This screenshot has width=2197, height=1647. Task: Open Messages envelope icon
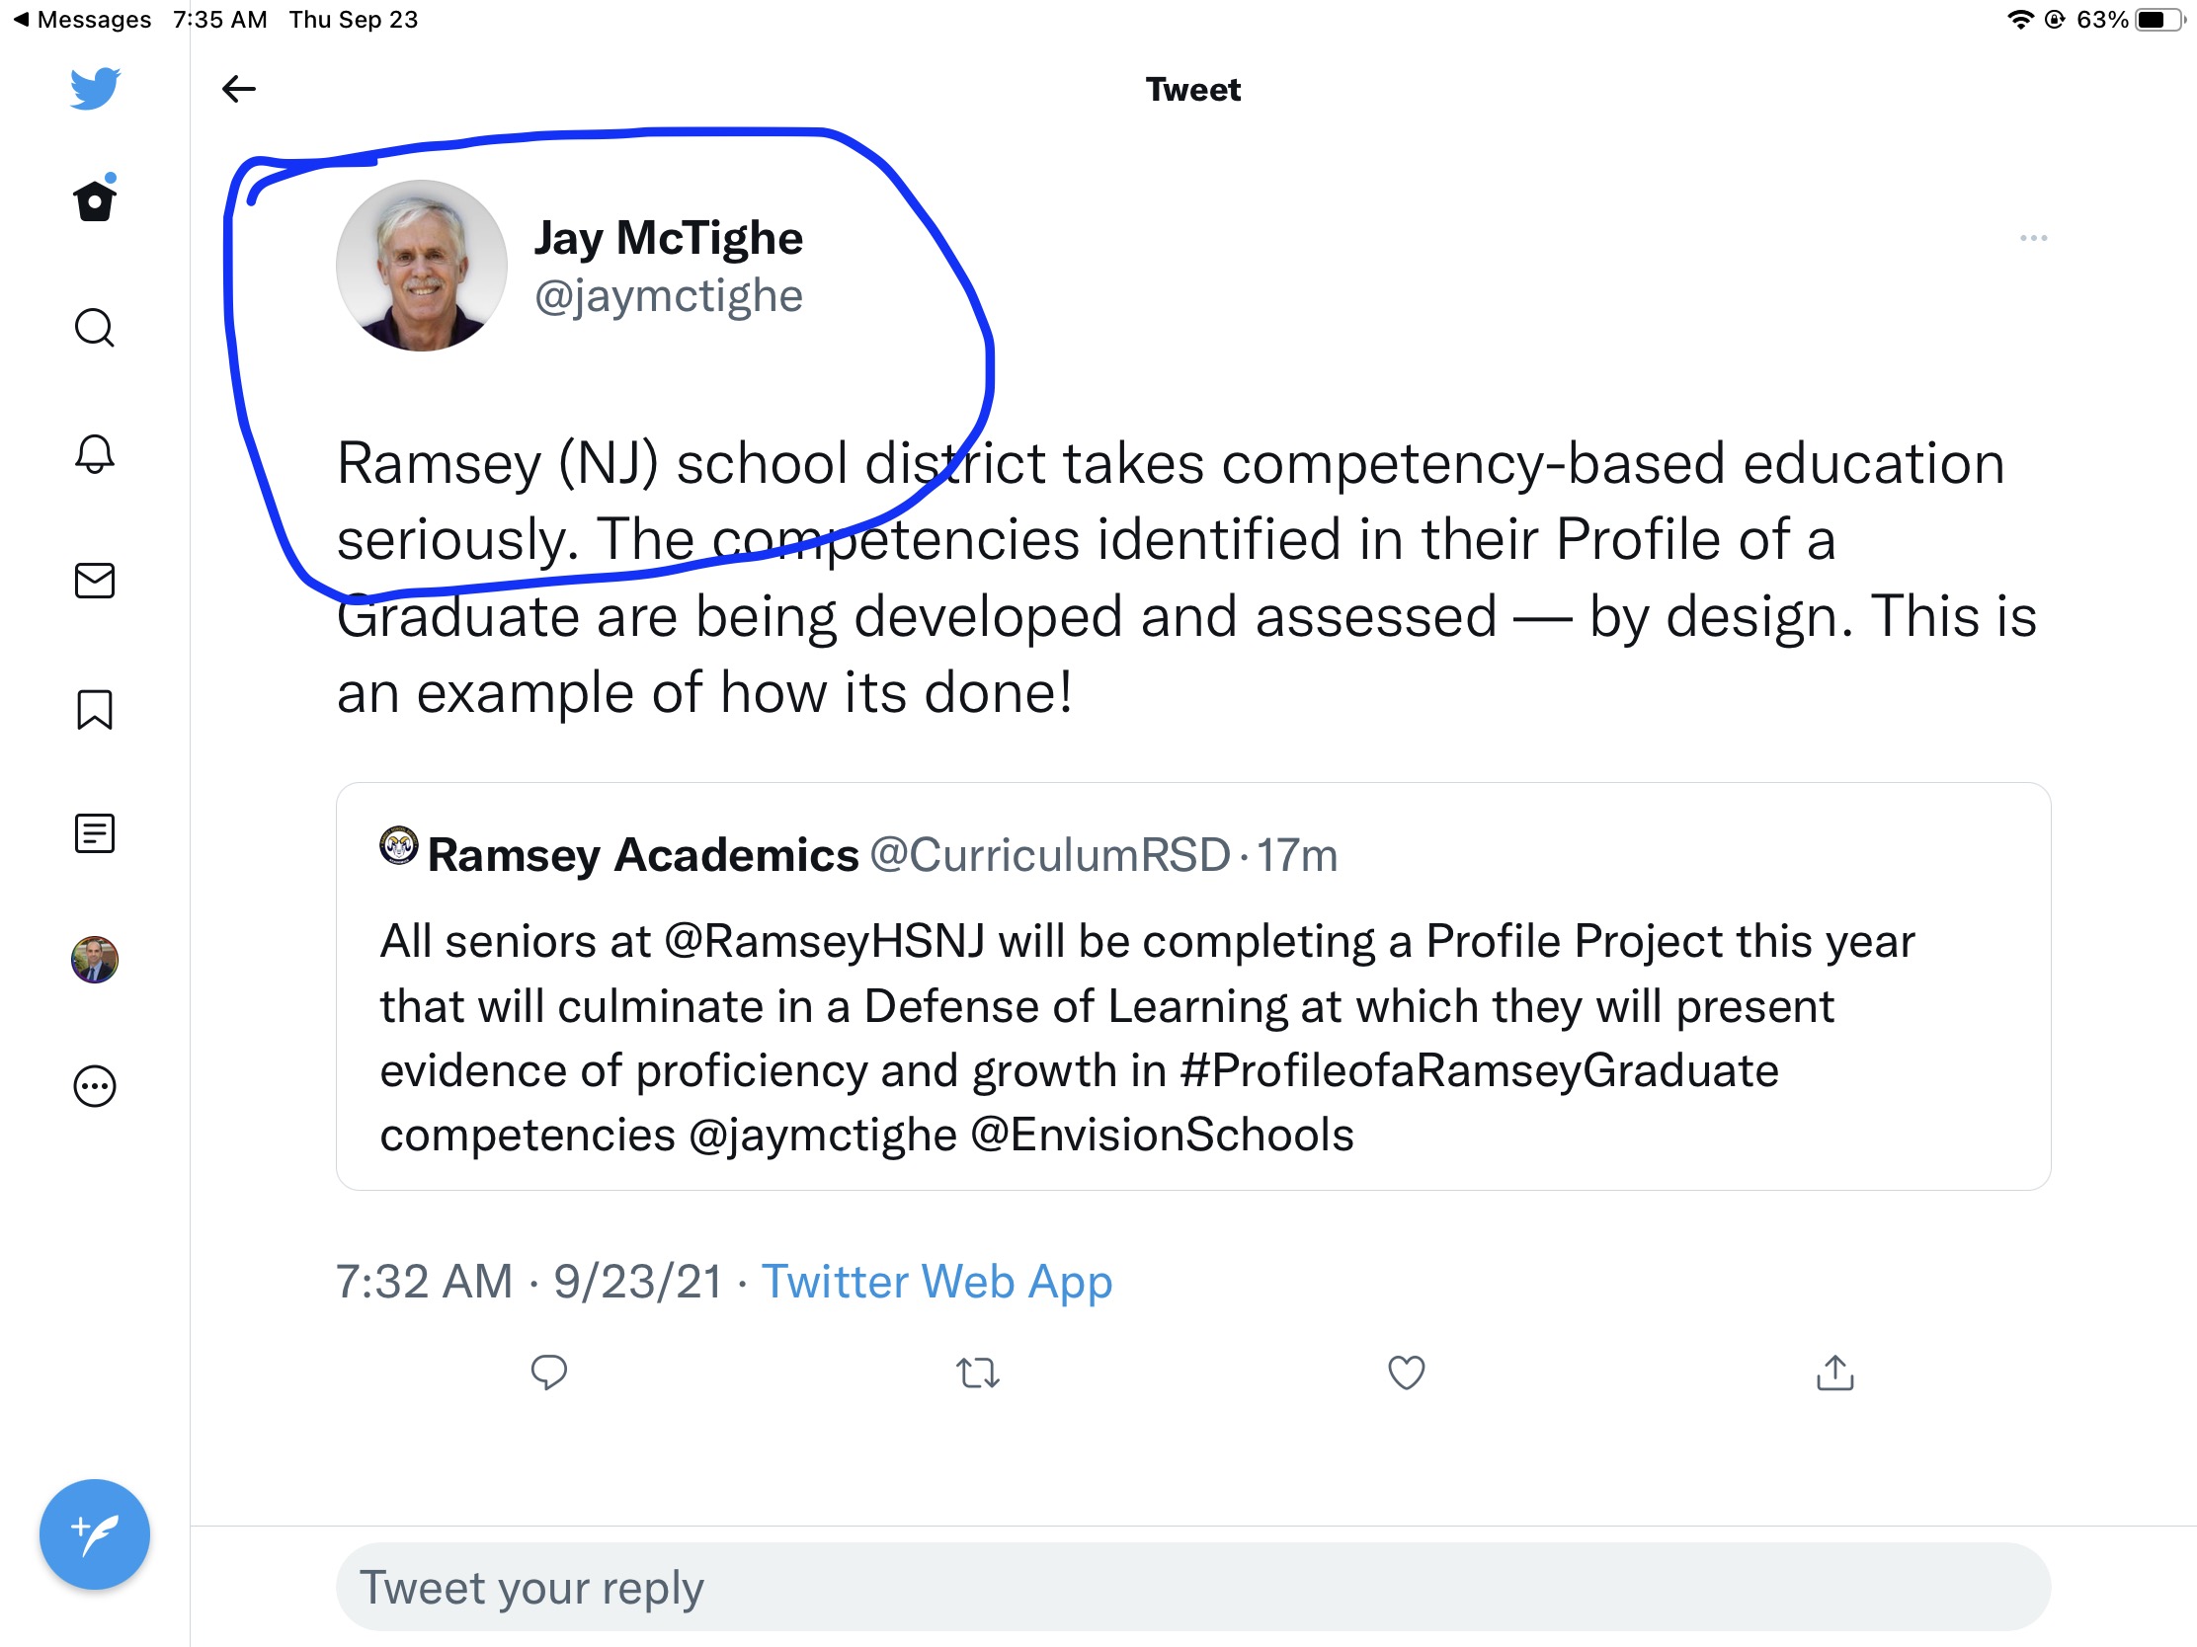pyautogui.click(x=96, y=581)
